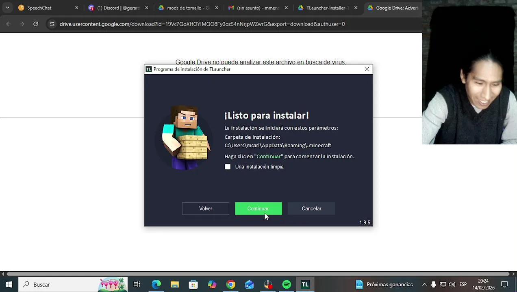The height and width of the screenshot is (292, 517).
Task: Click the microphone tray icon
Action: click(434, 285)
